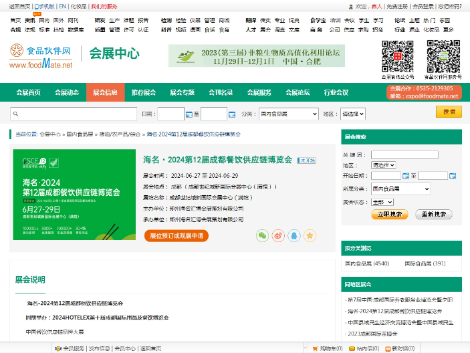470x353 pixels.
Task: Click the 会员登录 link
Action: coord(423,6)
